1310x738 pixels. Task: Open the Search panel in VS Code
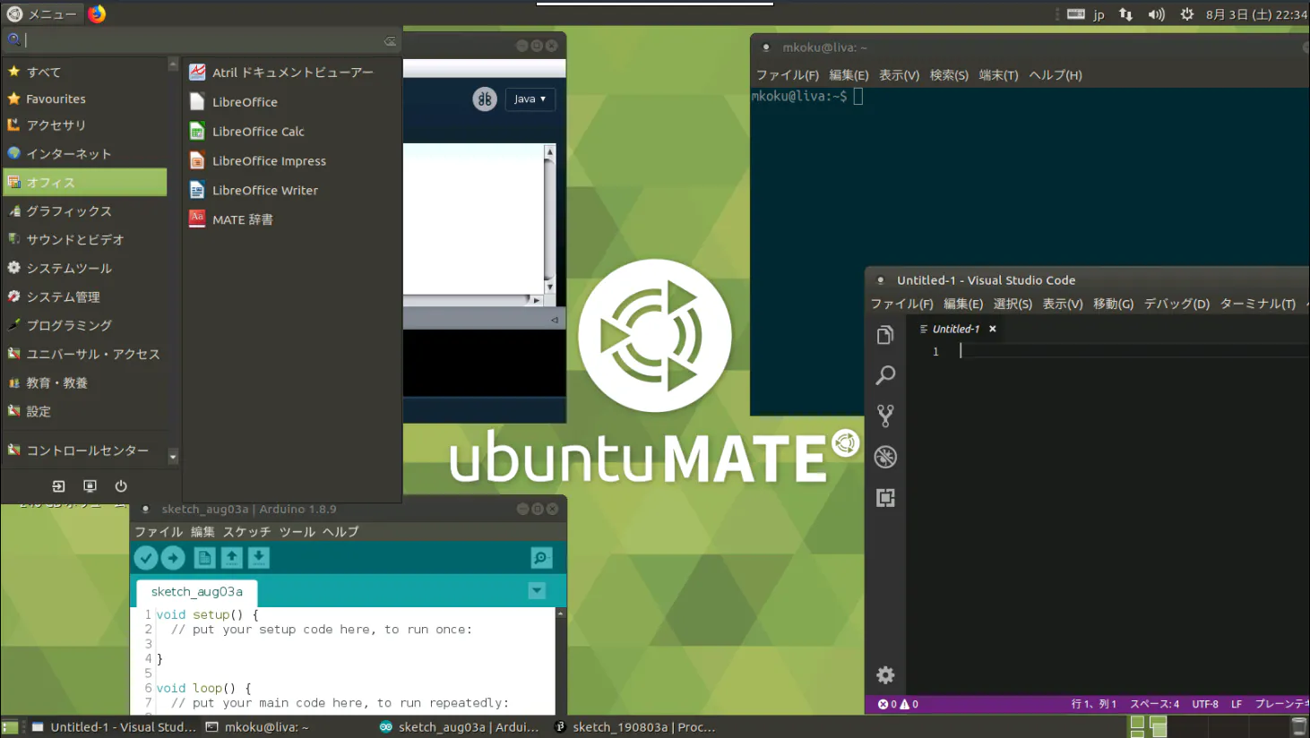click(x=885, y=375)
